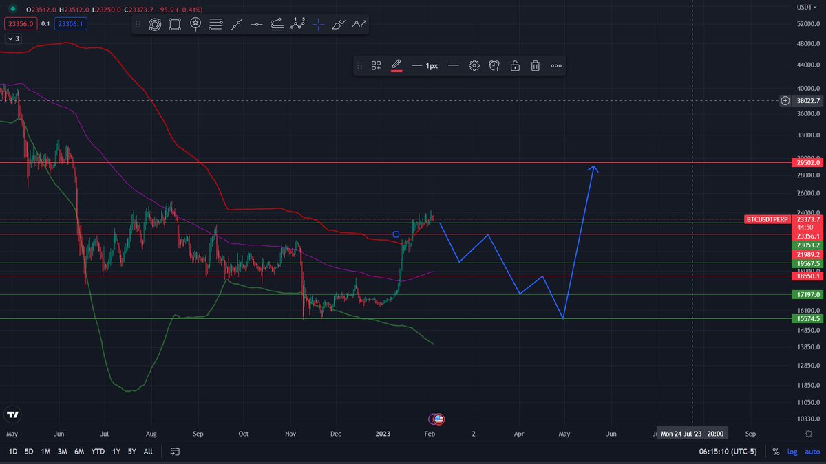Viewport: 826px width, 464px height.
Task: Select the Horizontal Line tool
Action: tap(257, 25)
